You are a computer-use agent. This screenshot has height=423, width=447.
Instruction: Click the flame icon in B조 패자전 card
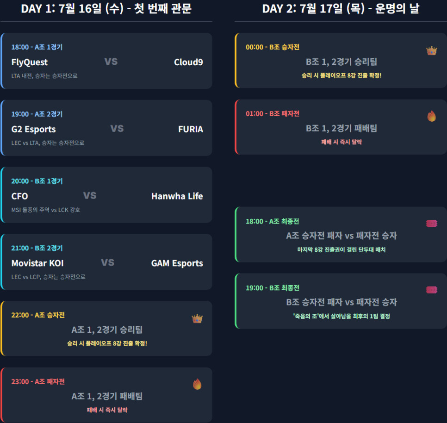click(x=431, y=116)
